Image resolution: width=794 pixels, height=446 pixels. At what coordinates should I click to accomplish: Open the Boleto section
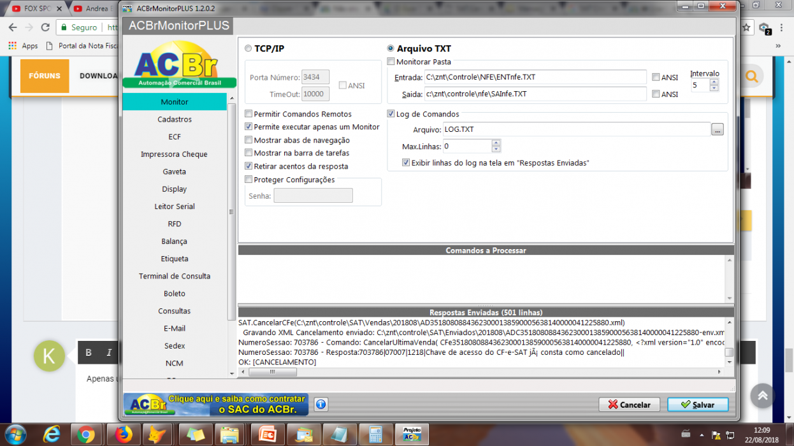[x=174, y=294]
